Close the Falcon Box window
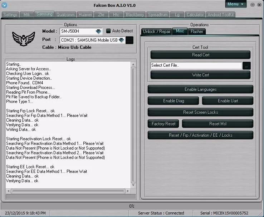Image resolution: width=264 pixels, height=217 pixels. (x=259, y=5)
